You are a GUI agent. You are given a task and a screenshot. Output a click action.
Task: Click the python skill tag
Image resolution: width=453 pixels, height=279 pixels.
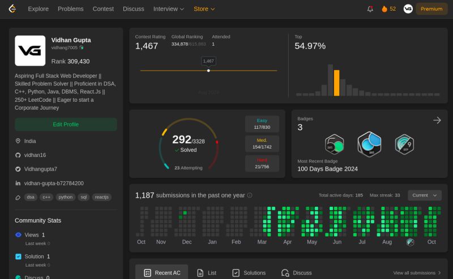point(66,197)
